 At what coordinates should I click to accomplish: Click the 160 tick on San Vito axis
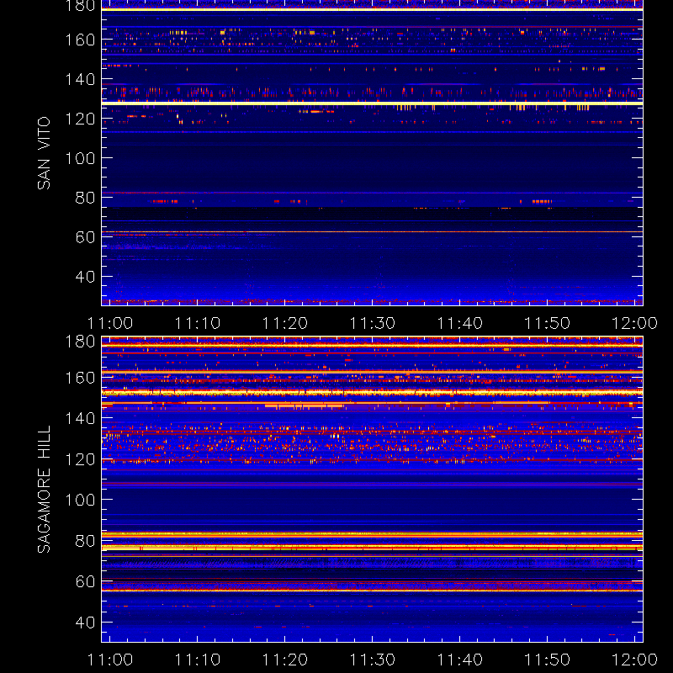[x=80, y=40]
